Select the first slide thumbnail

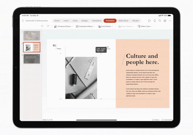[x=32, y=36]
